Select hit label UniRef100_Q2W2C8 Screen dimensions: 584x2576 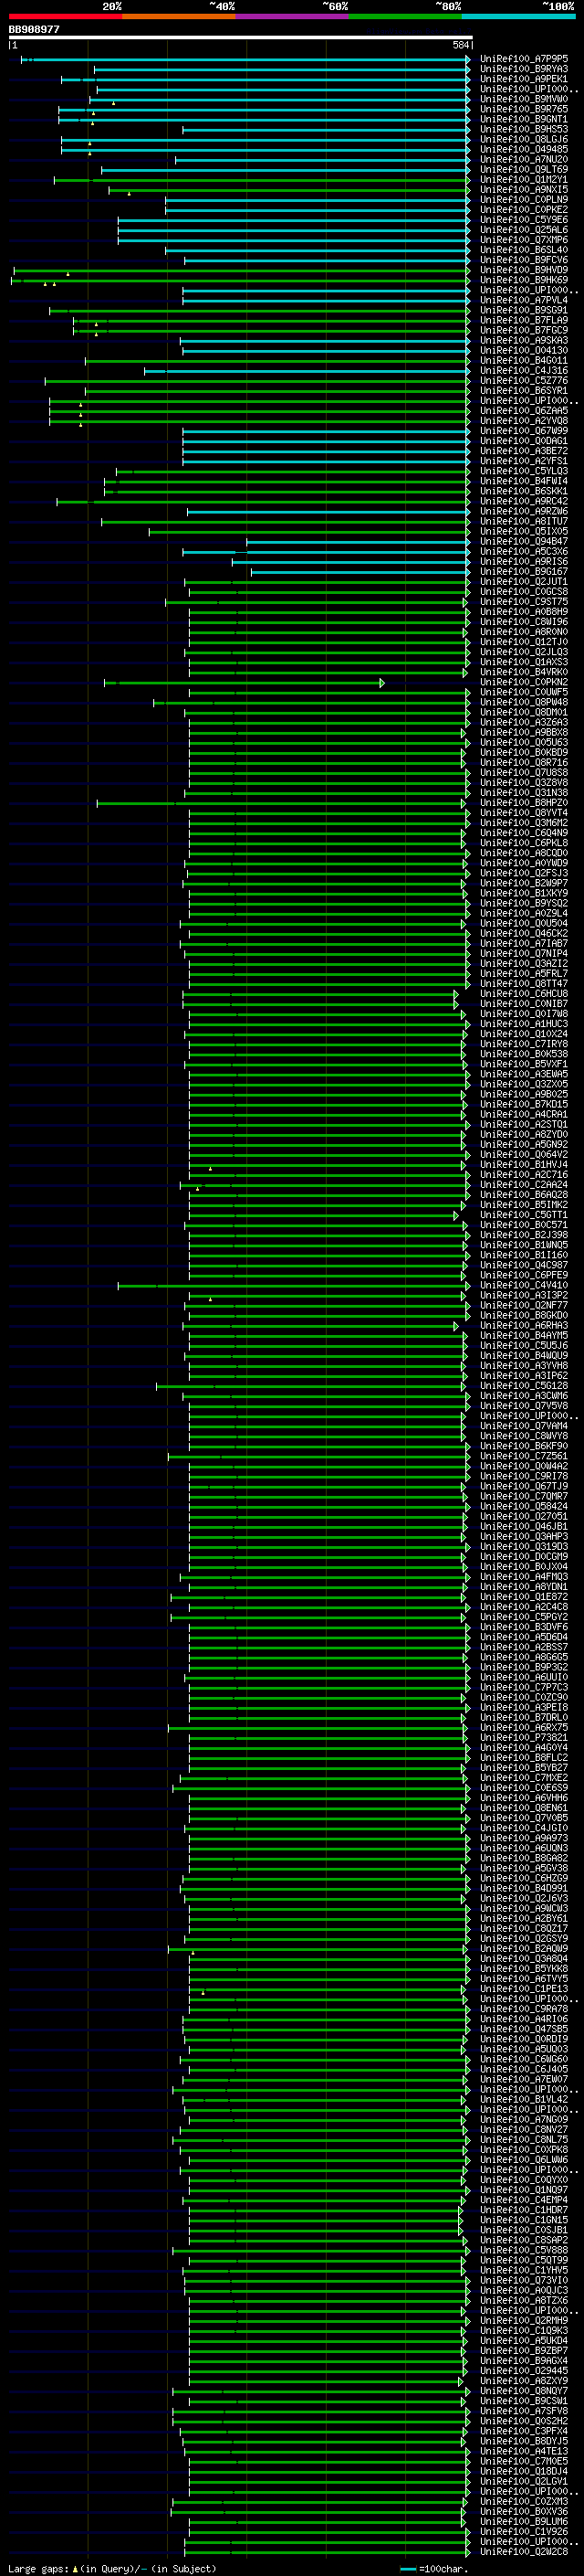click(x=523, y=2552)
